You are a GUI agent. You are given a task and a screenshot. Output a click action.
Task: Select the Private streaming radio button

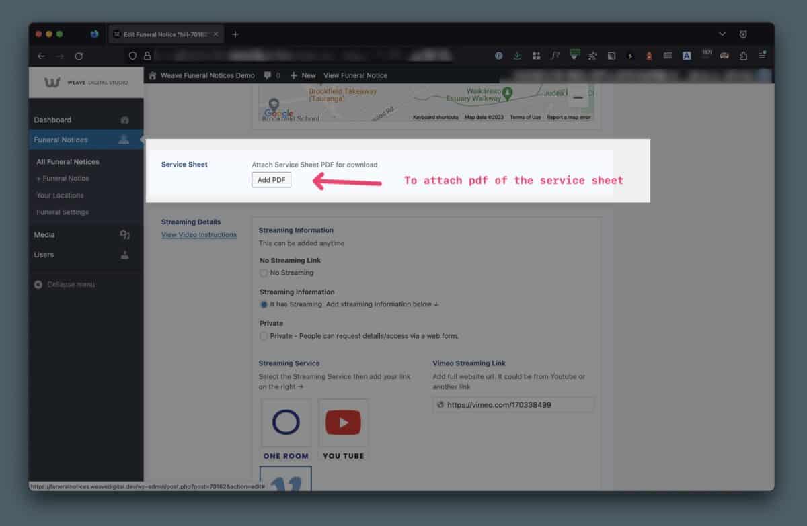pos(264,336)
